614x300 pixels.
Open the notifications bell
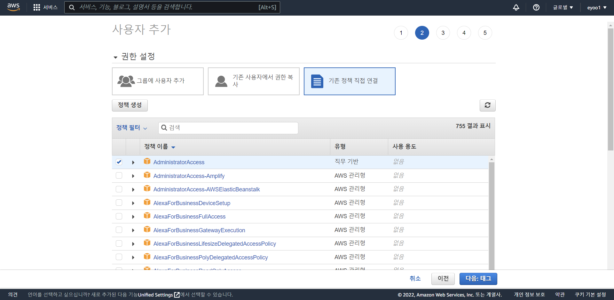coord(516,7)
